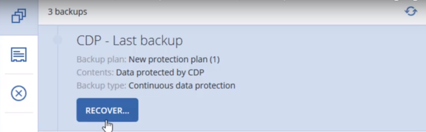426x132 pixels.
Task: Click the 3 backups count label
Action: point(68,12)
